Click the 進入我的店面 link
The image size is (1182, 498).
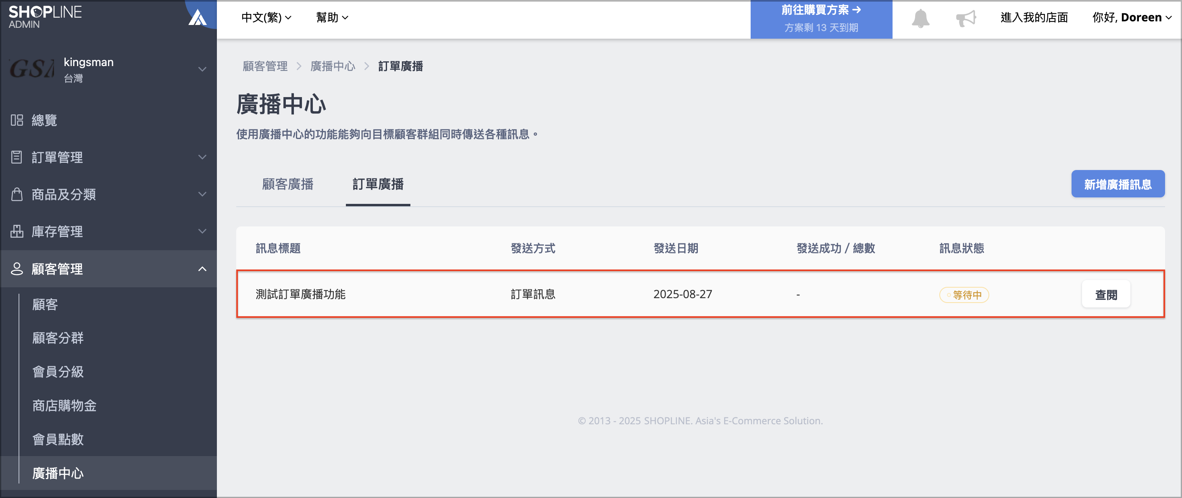[x=1034, y=18]
